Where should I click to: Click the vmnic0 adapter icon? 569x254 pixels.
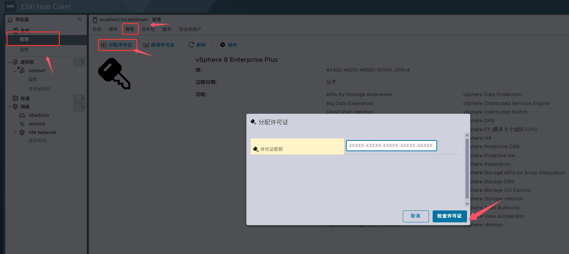click(22, 124)
